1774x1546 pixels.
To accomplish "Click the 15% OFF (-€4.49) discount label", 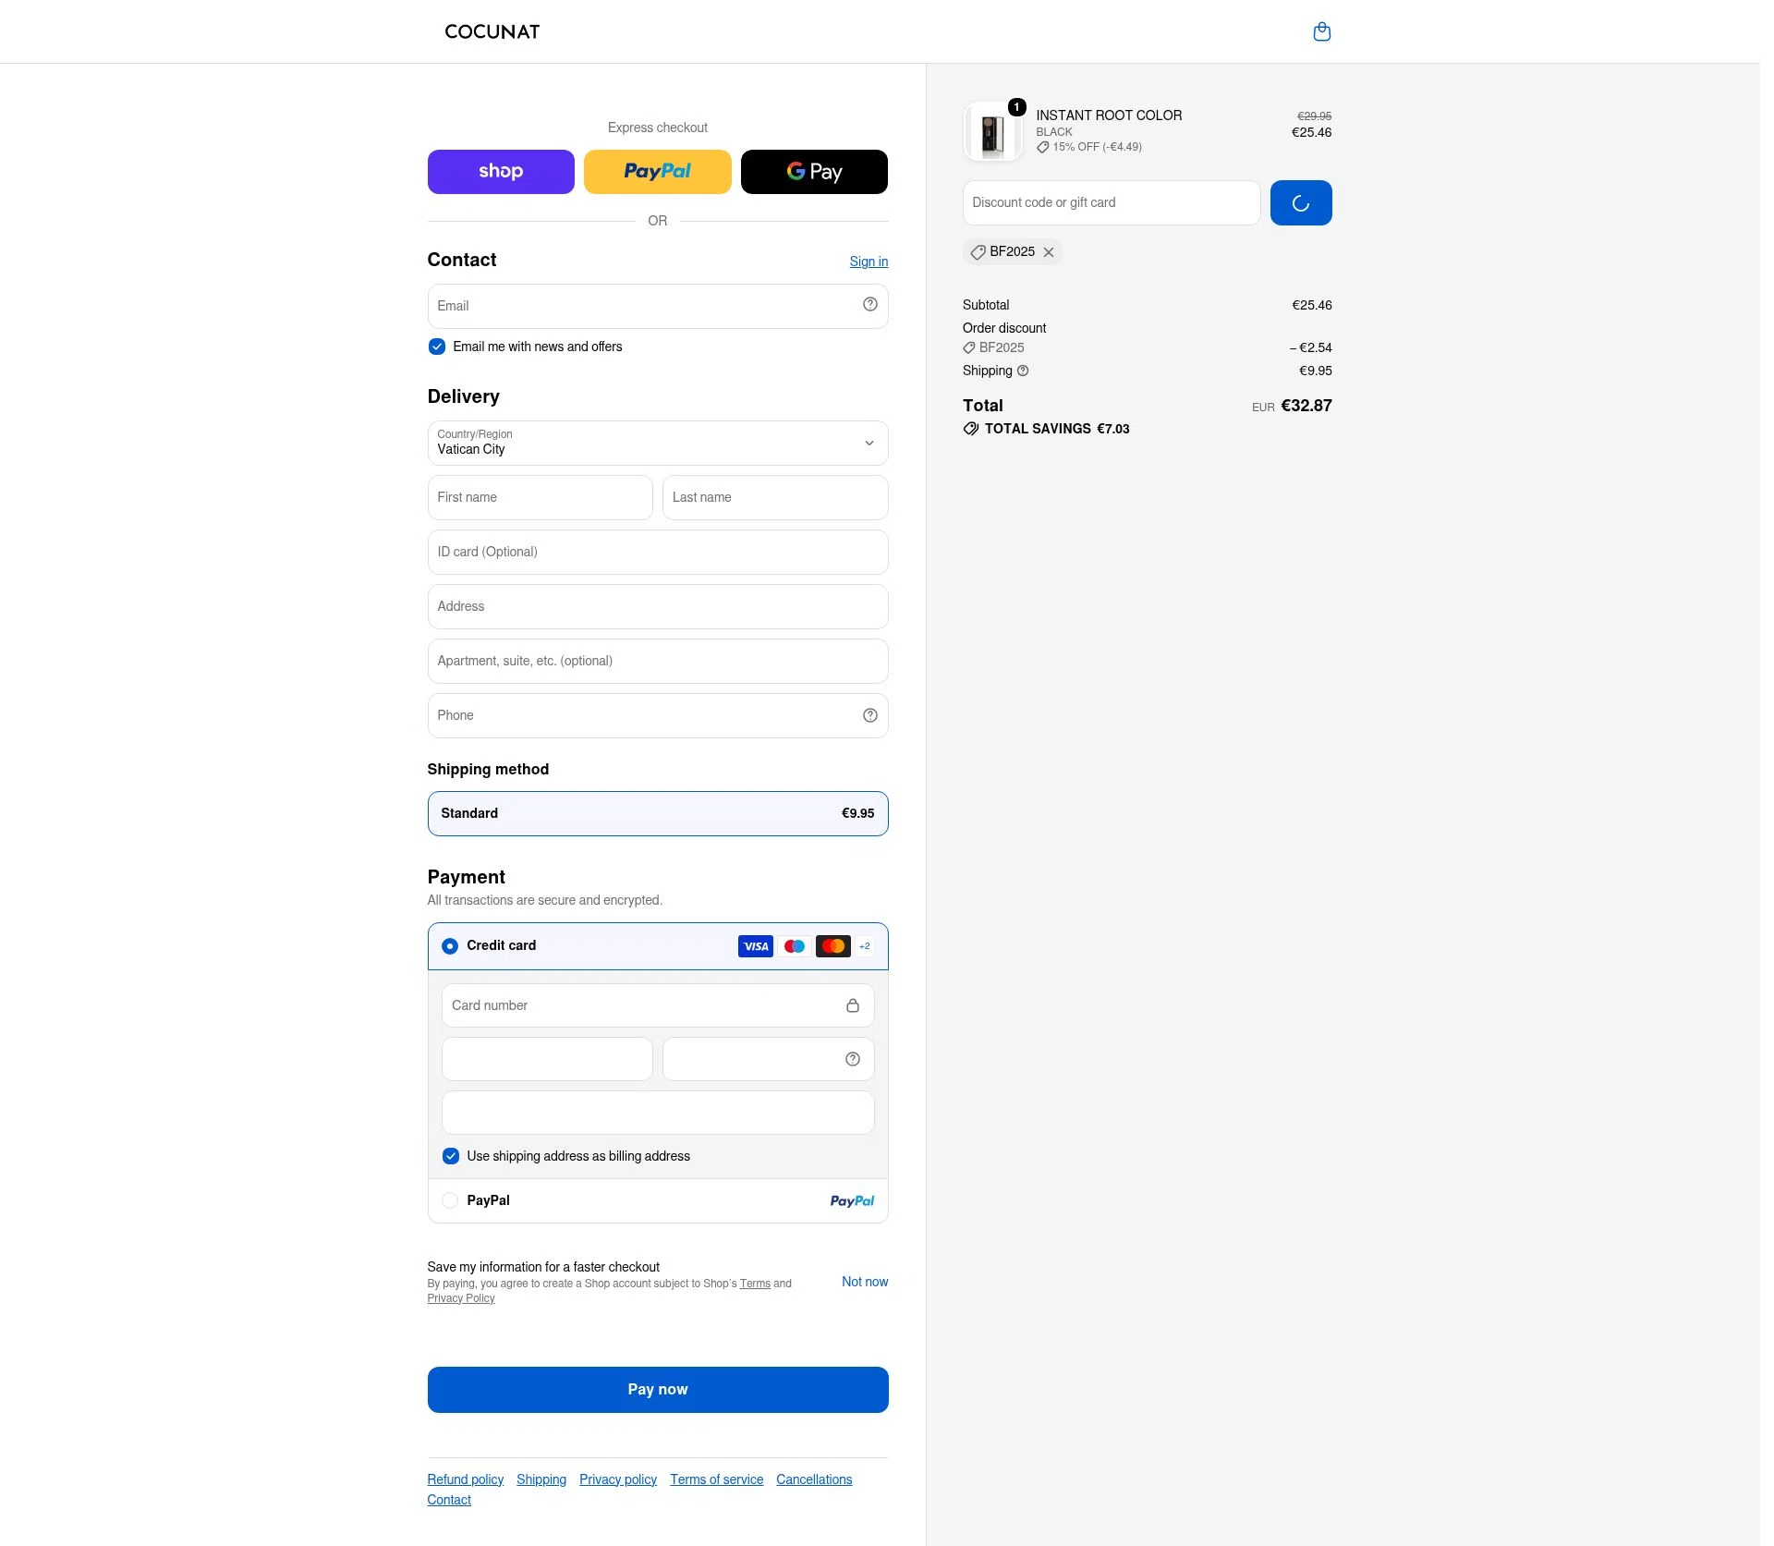I will coord(1097,147).
